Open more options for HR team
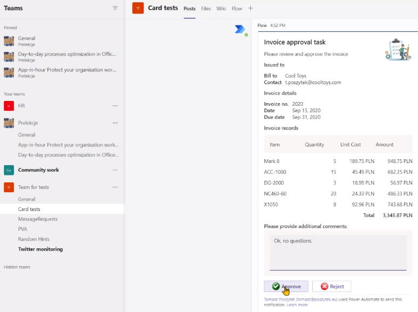This screenshot has height=312, width=418. tap(115, 106)
